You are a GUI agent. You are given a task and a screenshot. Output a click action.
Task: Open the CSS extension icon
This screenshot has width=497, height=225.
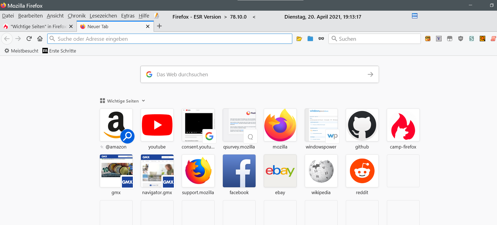pyautogui.click(x=428, y=39)
